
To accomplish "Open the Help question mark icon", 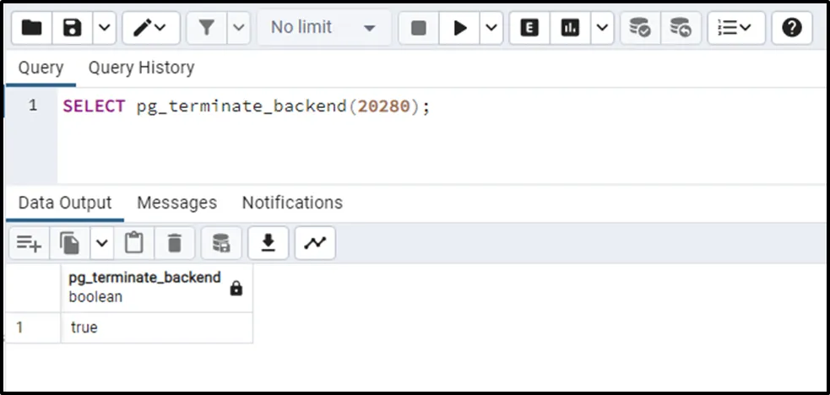I will click(791, 28).
